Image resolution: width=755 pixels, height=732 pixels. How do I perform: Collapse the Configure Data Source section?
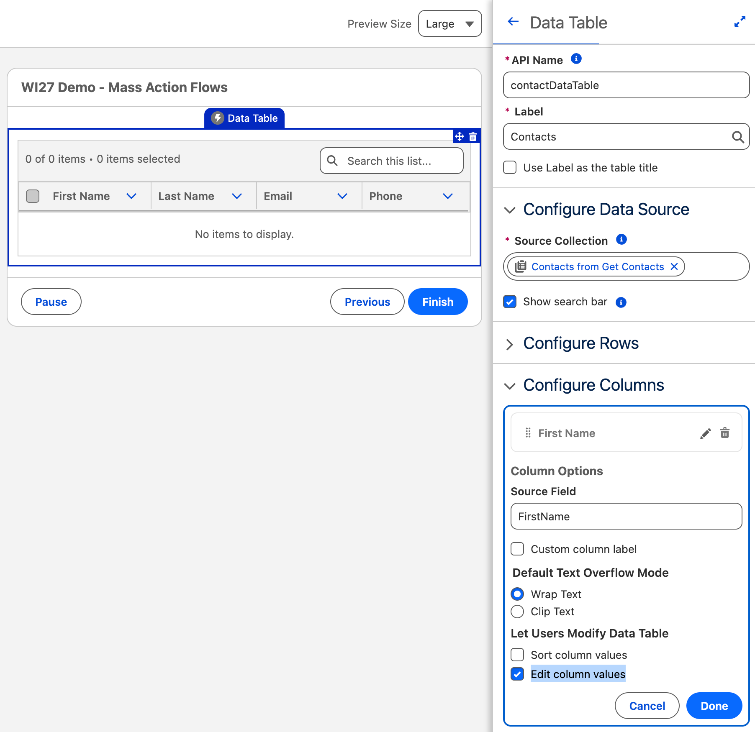[x=510, y=210]
